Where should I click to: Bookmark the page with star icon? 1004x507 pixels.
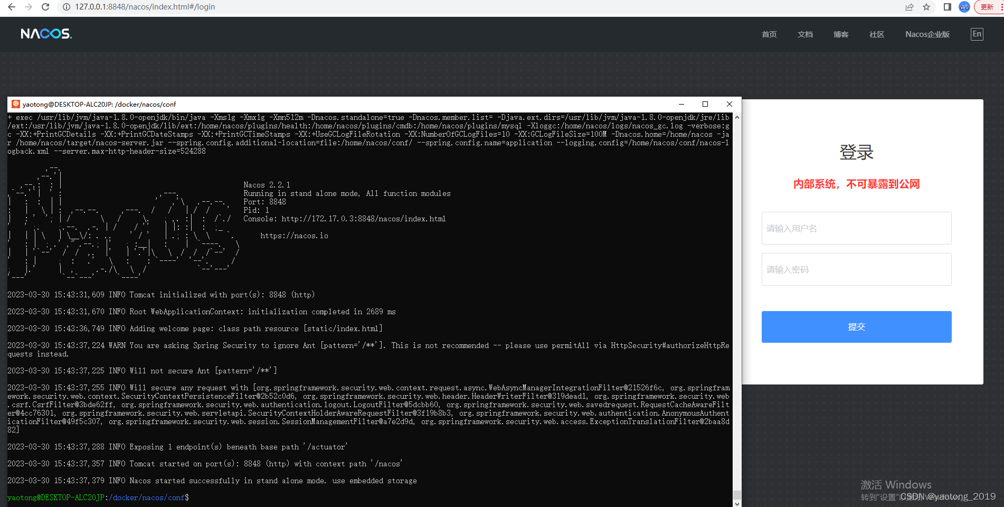926,7
